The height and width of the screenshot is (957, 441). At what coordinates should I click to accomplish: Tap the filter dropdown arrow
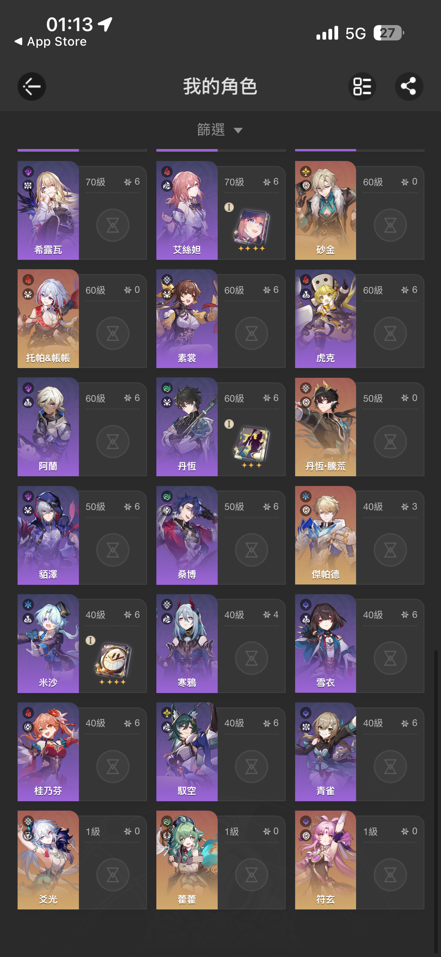[x=238, y=130]
